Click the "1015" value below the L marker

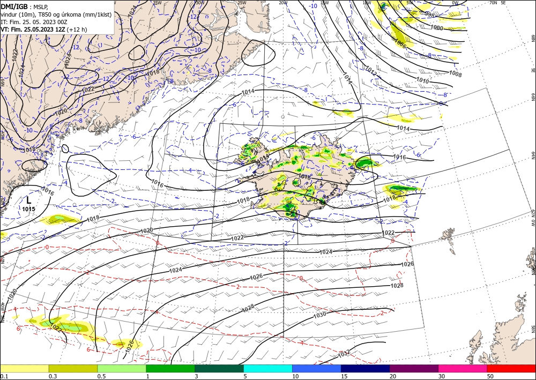(29, 209)
